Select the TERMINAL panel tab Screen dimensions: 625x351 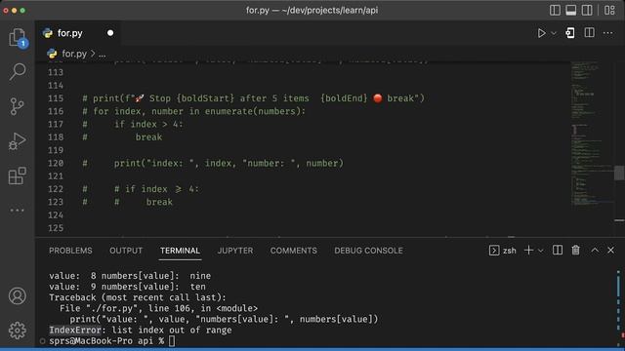[x=180, y=251]
